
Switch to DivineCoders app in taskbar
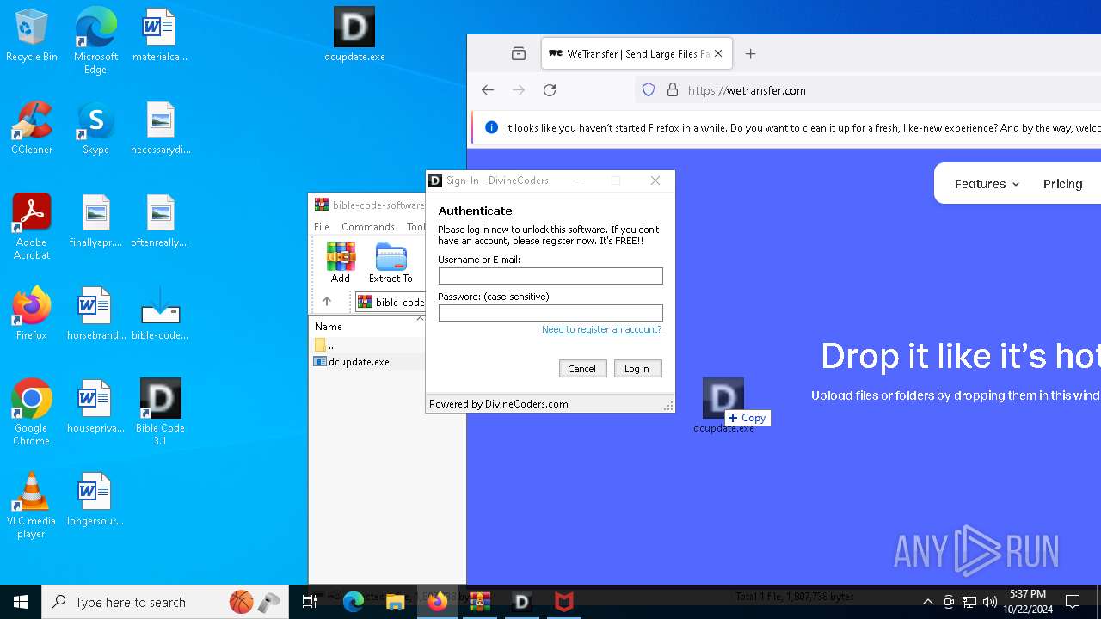click(522, 602)
